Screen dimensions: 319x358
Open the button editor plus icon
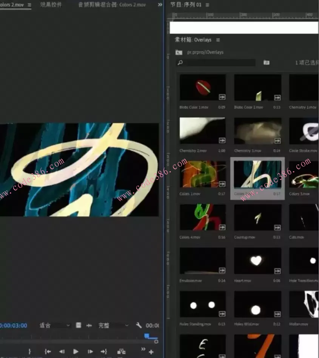(x=151, y=352)
